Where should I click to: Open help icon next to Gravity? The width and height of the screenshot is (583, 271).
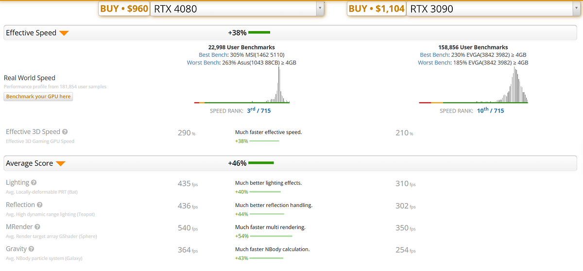(x=32, y=249)
